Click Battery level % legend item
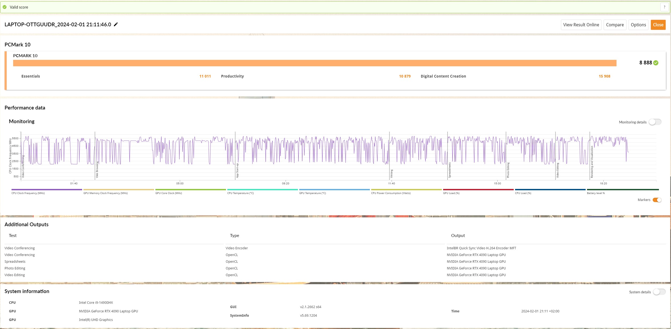This screenshot has width=671, height=329. (x=596, y=193)
